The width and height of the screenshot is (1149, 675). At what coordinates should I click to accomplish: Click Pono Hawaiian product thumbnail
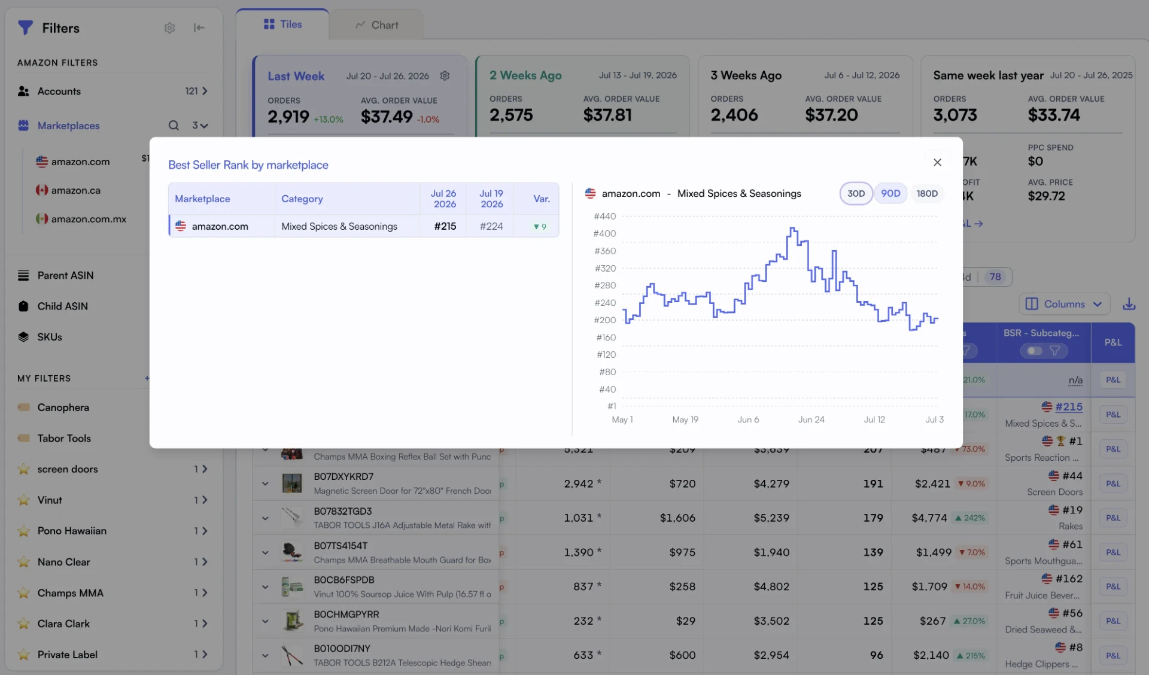[292, 621]
